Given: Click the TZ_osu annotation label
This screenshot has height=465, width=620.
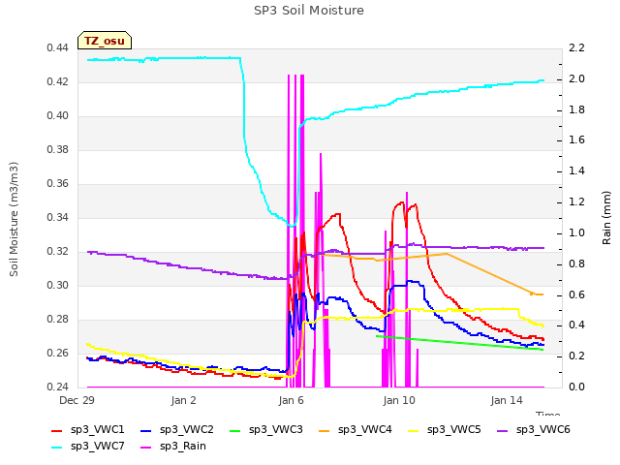Looking at the screenshot, I should 105,41.
